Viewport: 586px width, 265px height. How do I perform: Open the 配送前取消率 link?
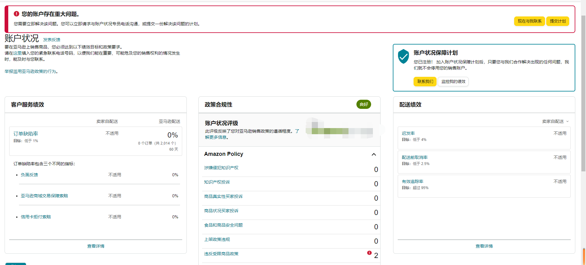[x=415, y=157]
